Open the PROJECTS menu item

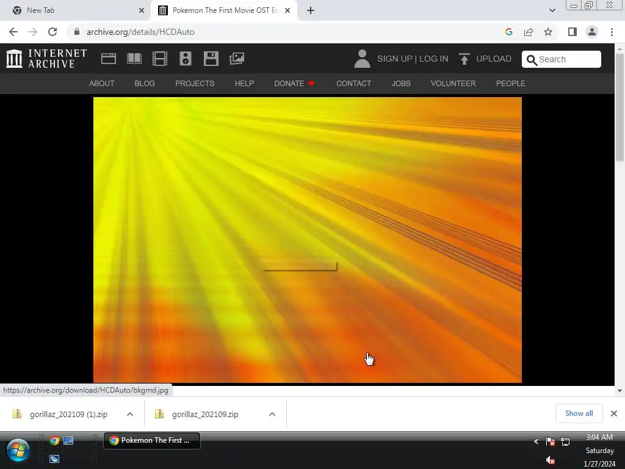click(x=195, y=84)
